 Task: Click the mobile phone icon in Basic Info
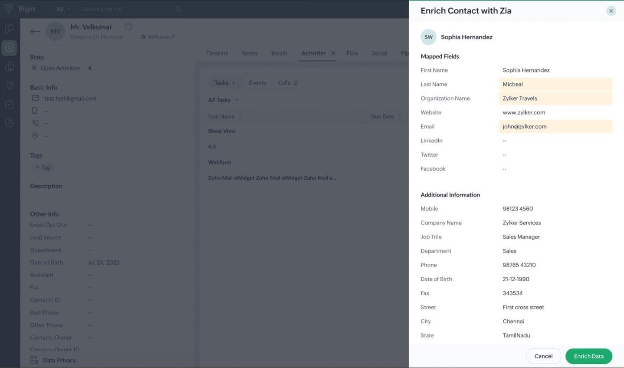(35, 111)
